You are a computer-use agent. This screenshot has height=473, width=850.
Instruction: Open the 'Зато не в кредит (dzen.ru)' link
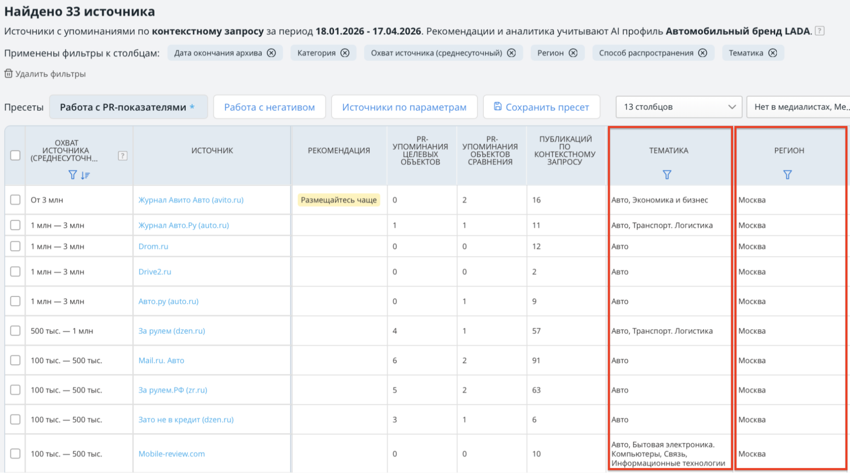186,420
